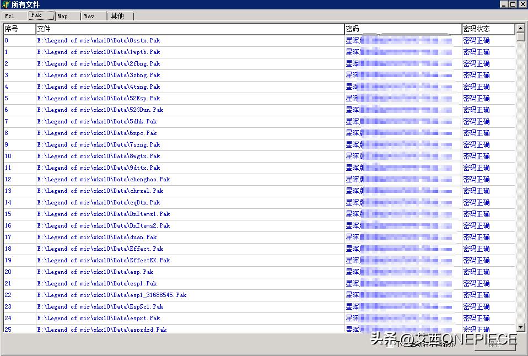Click the vertical scrollbar thumb

coord(521,37)
